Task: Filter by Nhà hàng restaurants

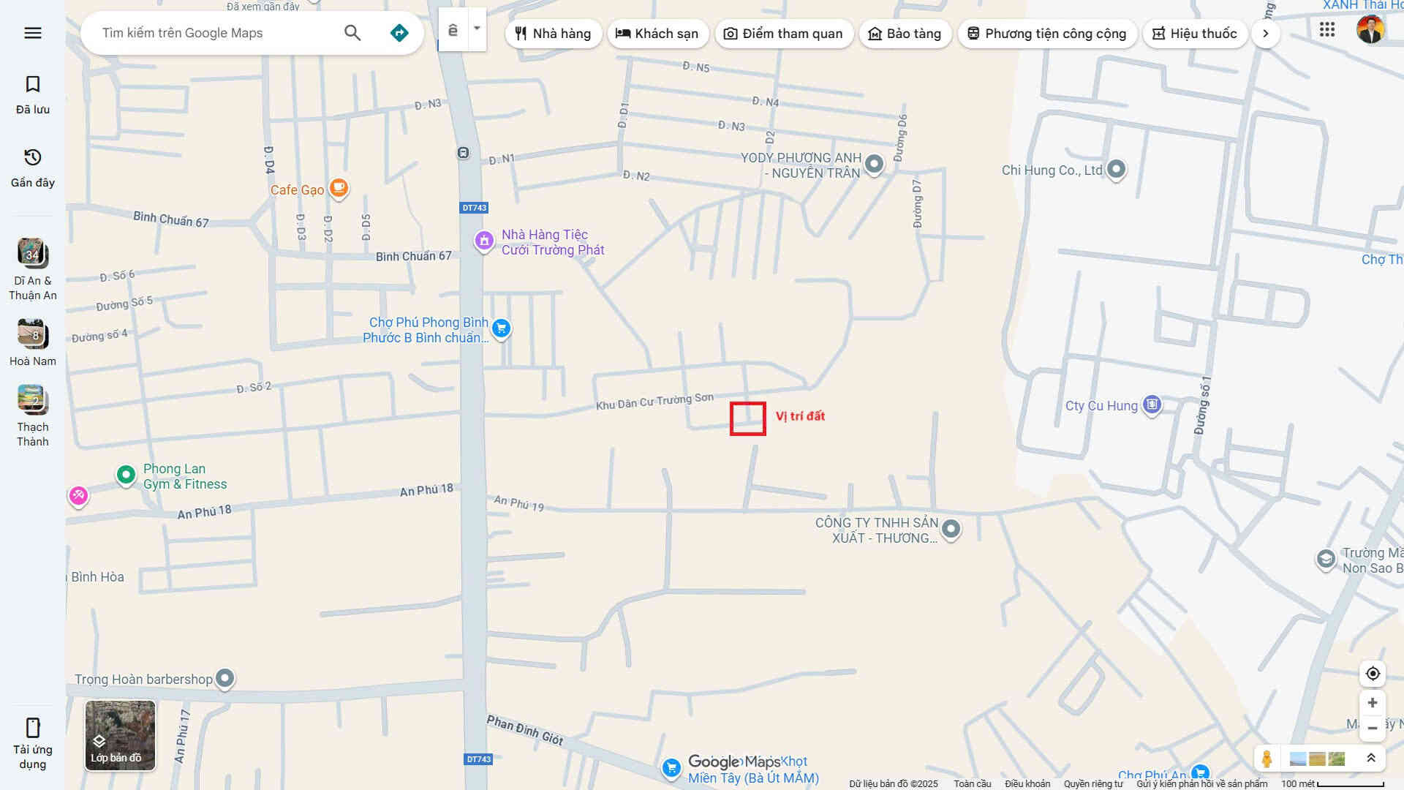Action: (553, 34)
